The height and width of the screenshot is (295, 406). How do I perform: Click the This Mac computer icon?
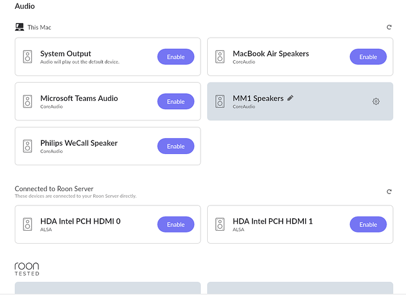(x=19, y=27)
